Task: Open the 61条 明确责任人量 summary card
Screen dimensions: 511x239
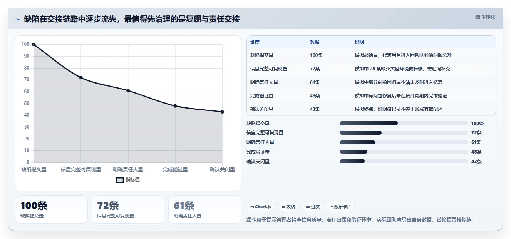Action: pyautogui.click(x=204, y=209)
